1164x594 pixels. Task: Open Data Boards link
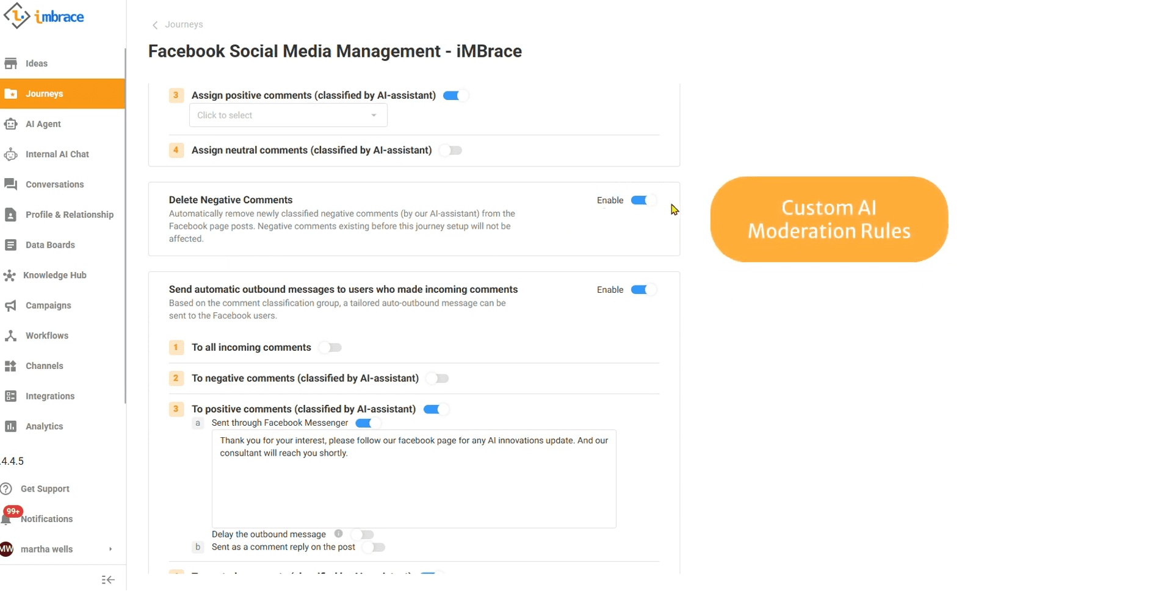click(62, 245)
